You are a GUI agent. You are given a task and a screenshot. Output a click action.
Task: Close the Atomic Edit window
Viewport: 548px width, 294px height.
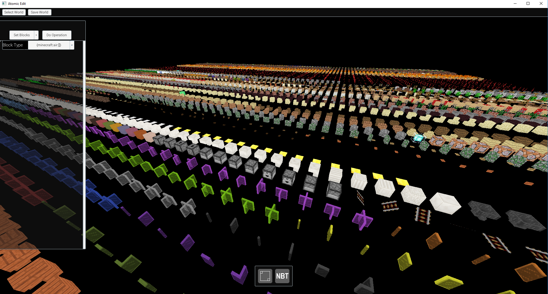coord(541,3)
